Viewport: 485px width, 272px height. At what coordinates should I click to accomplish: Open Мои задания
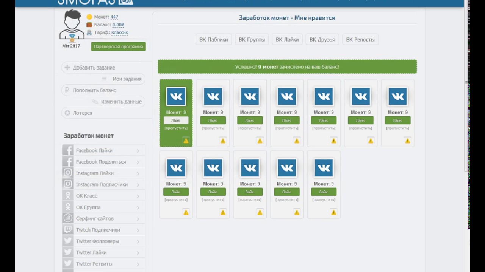(122, 79)
